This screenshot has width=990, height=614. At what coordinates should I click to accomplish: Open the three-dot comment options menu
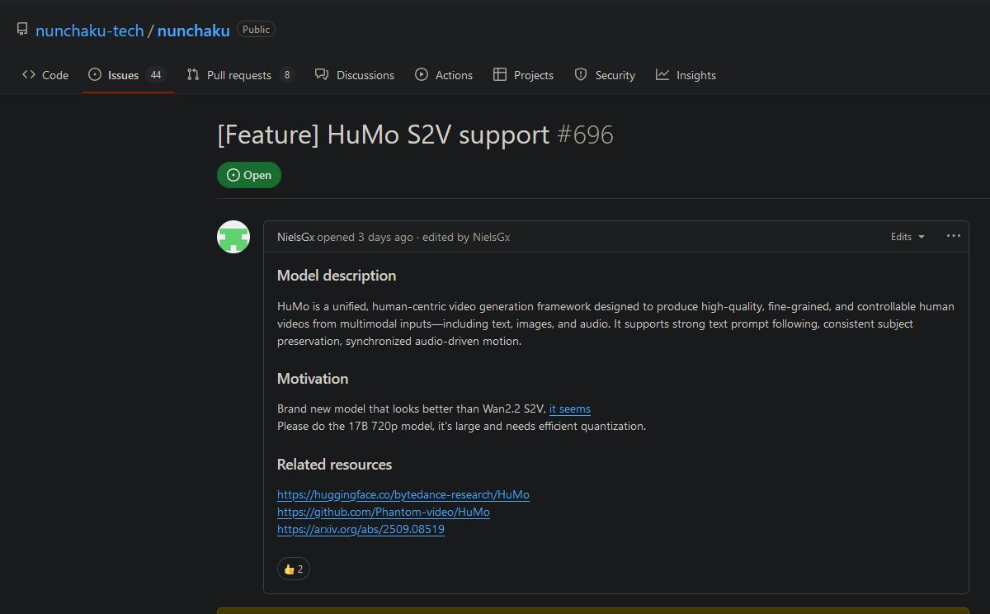[x=954, y=236]
